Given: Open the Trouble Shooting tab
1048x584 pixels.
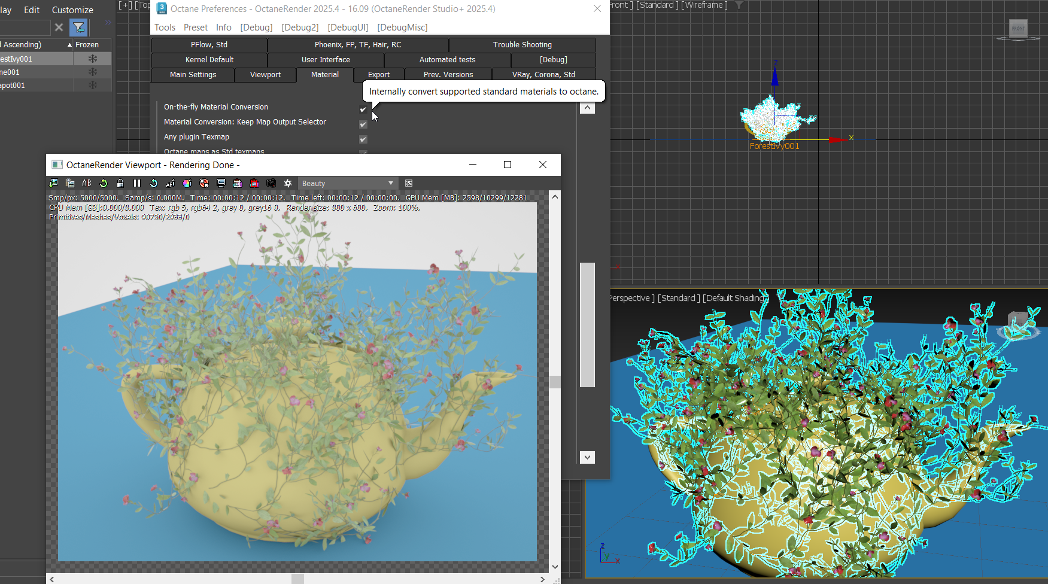Looking at the screenshot, I should tap(522, 45).
